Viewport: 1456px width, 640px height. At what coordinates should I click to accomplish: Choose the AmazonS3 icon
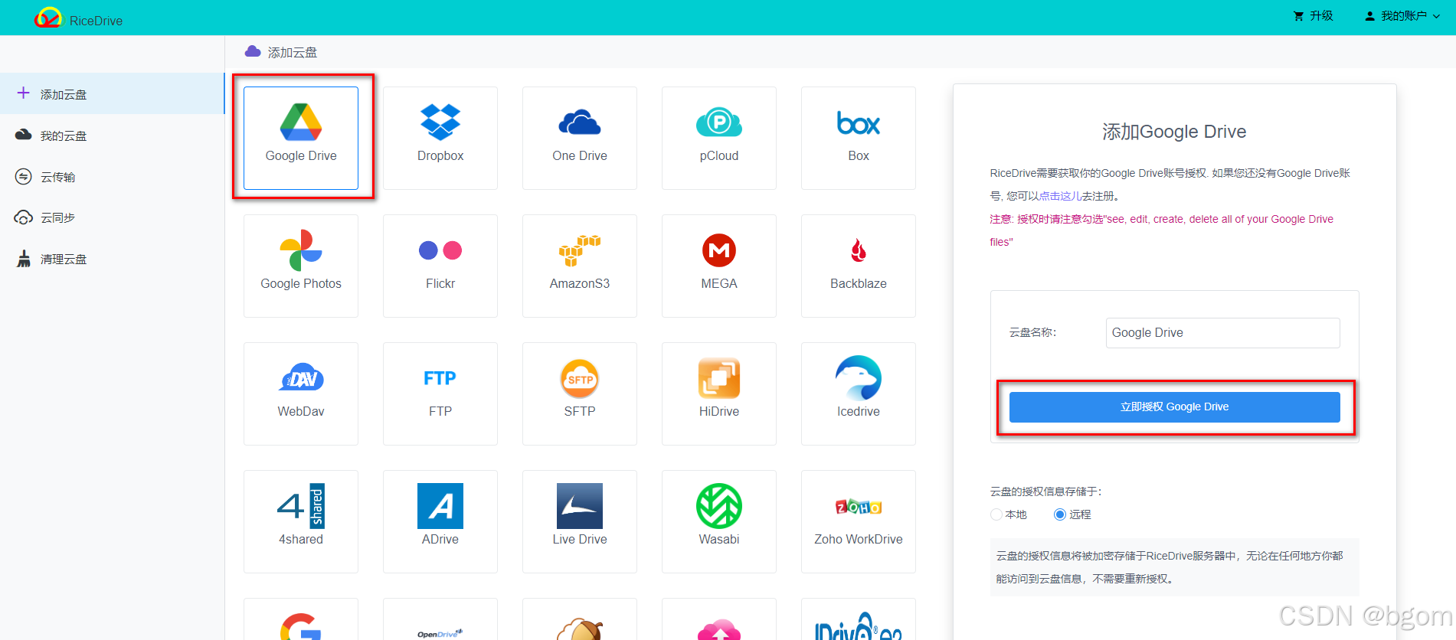point(580,250)
